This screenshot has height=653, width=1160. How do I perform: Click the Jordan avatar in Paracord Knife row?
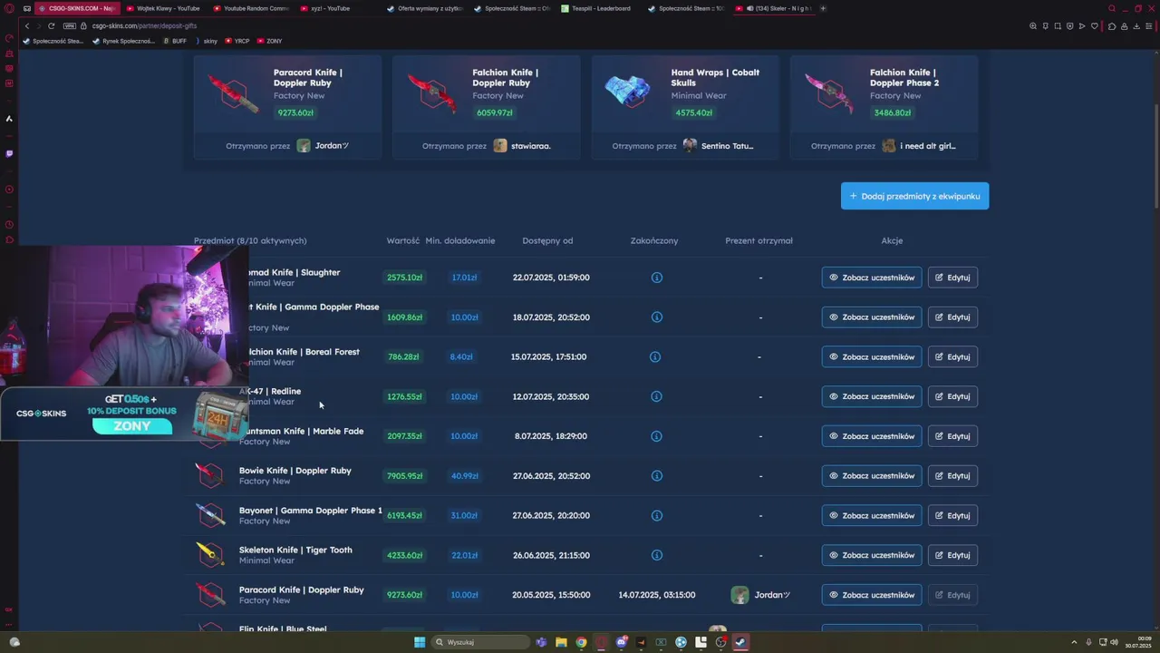(740, 595)
